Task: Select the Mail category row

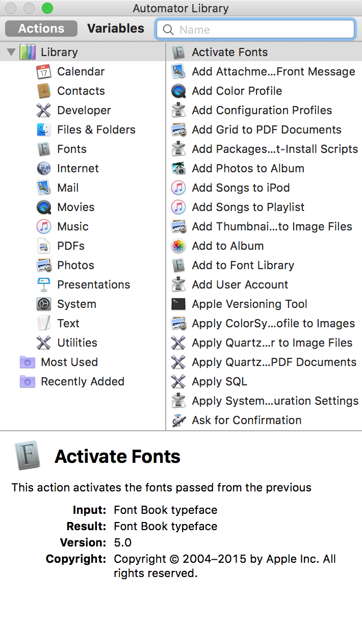Action: [83, 188]
